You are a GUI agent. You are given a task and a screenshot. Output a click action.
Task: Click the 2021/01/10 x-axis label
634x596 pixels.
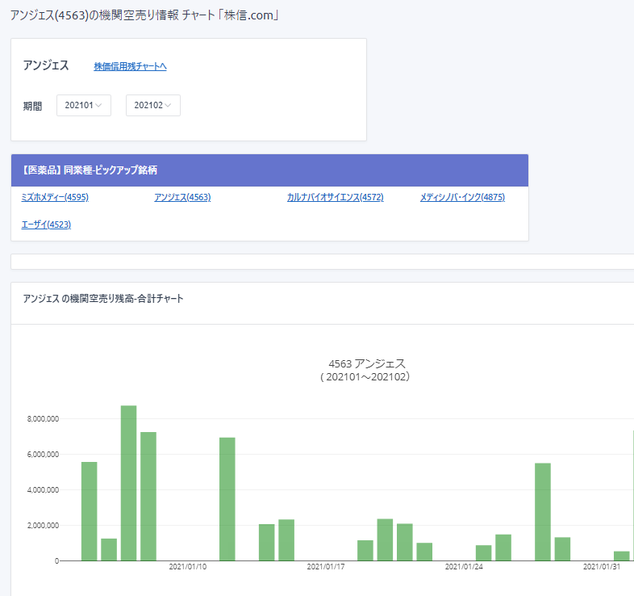(188, 567)
